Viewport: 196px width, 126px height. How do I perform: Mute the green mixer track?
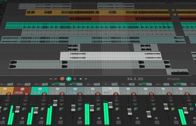click(43, 101)
